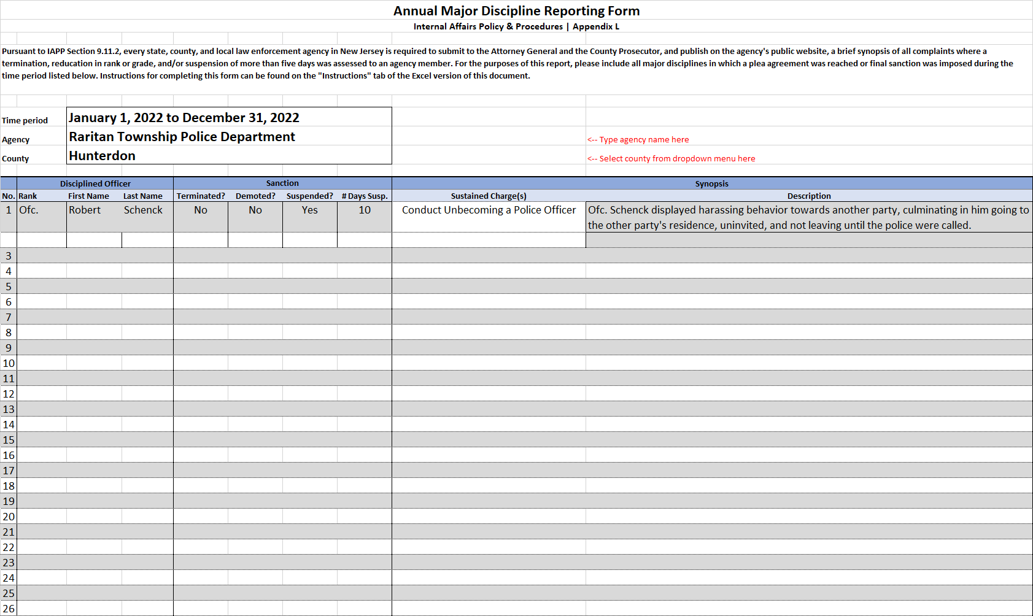The width and height of the screenshot is (1033, 616).
Task: Select the description cell about Ofc. Schenck's behavior
Action: [809, 217]
